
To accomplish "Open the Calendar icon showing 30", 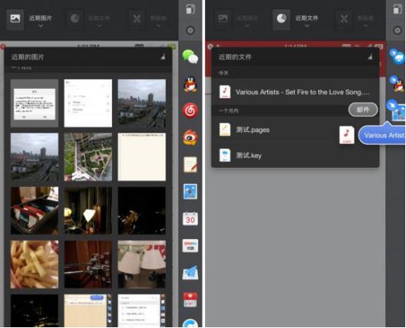I will [190, 218].
